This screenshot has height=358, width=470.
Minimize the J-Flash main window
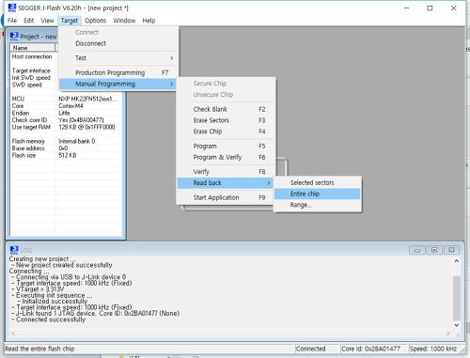[x=407, y=8]
